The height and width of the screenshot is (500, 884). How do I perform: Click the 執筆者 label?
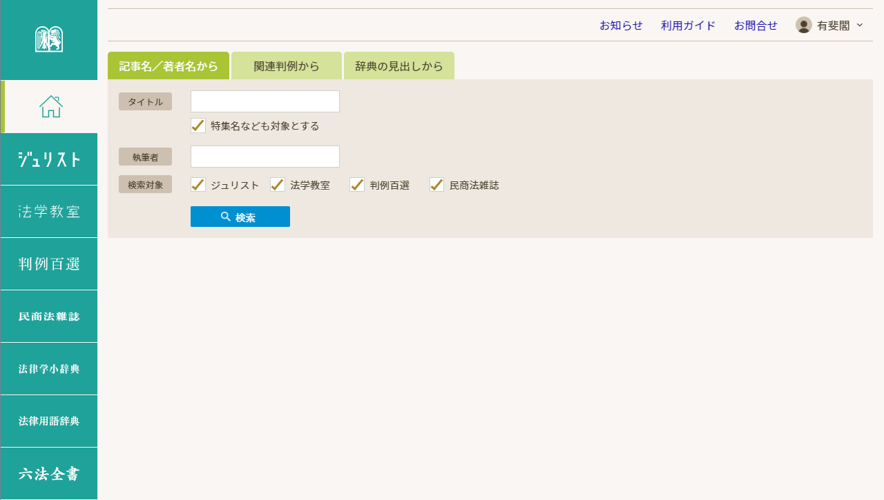[145, 157]
